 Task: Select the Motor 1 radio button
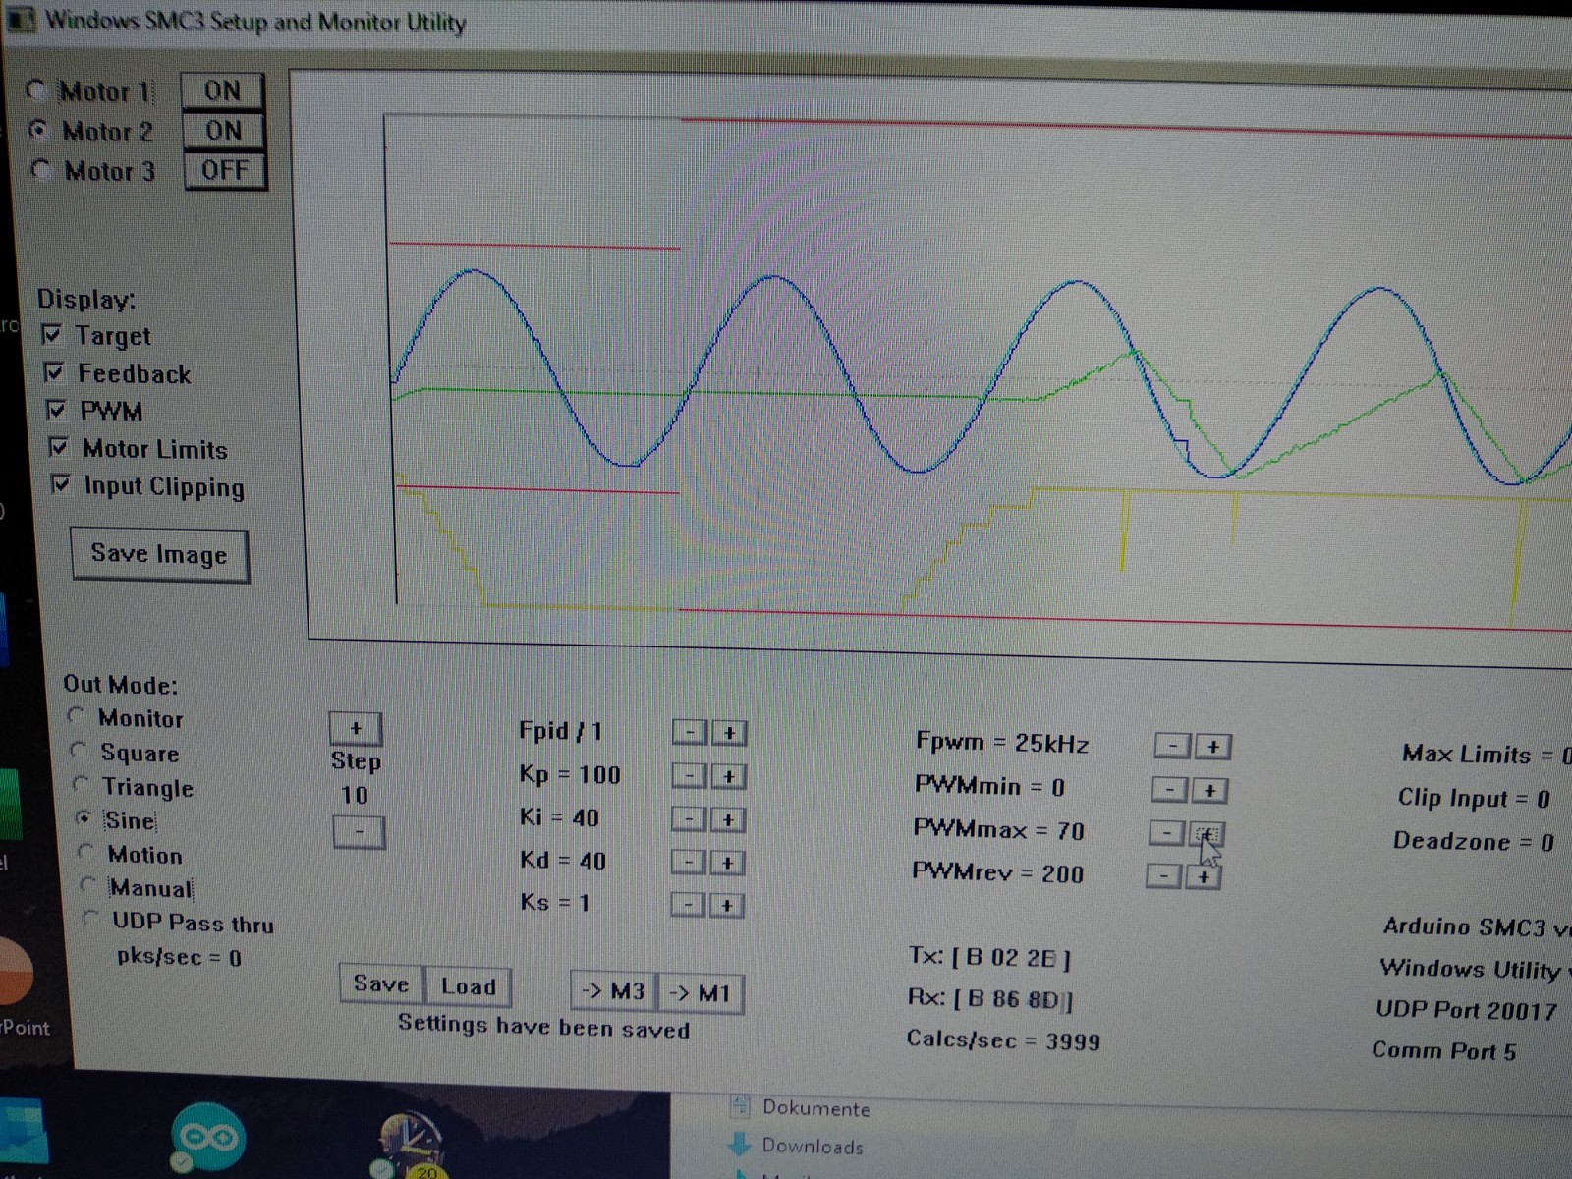36,91
